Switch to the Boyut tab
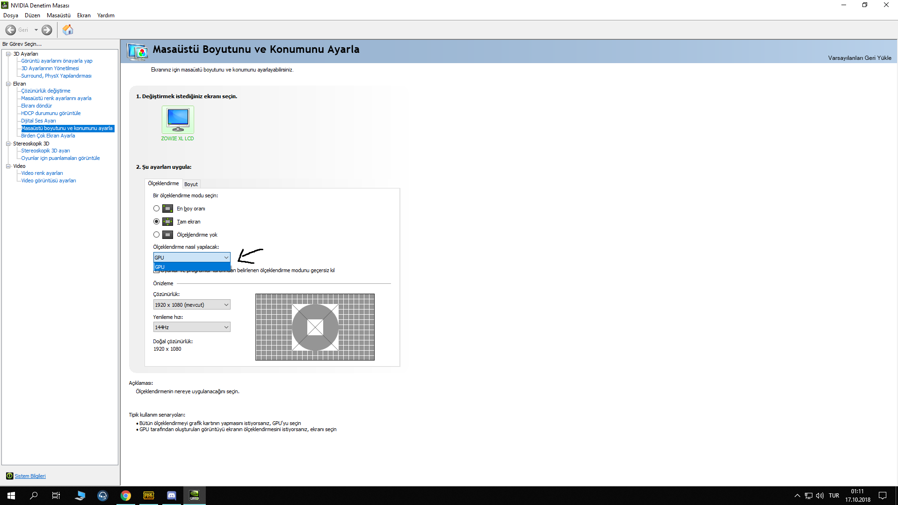The image size is (898, 505). pos(191,184)
